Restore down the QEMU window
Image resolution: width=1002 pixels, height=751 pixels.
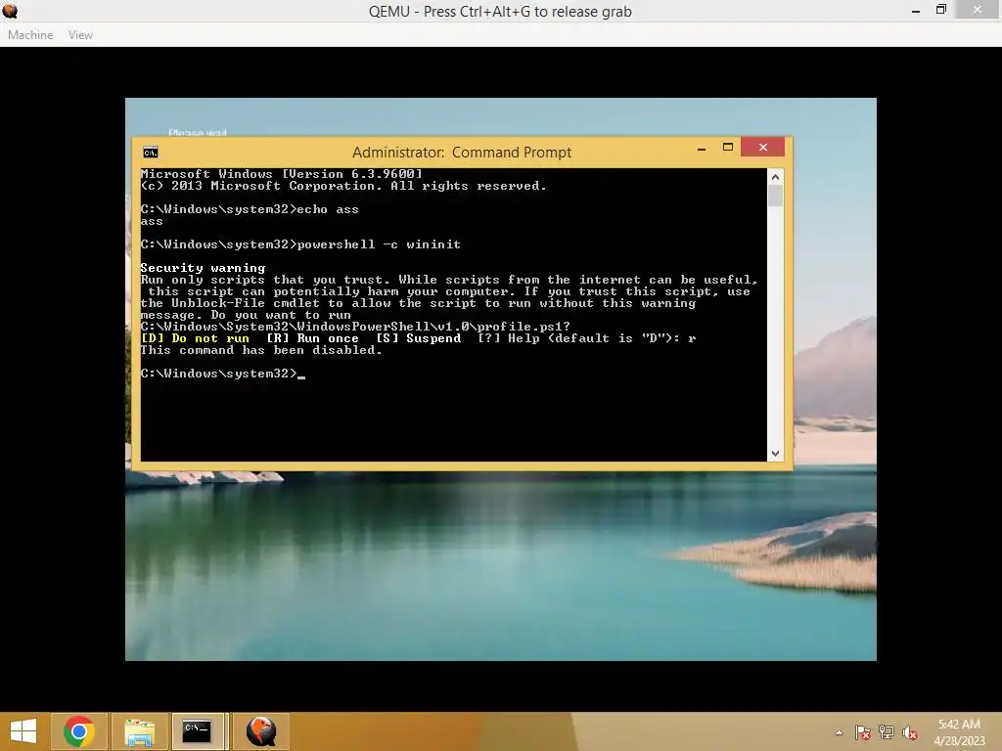[x=940, y=10]
